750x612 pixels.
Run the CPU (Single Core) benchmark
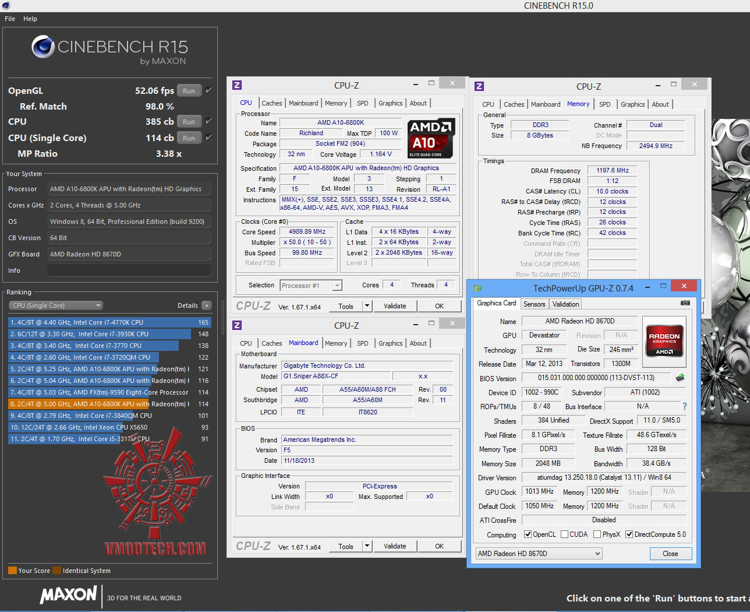point(189,138)
